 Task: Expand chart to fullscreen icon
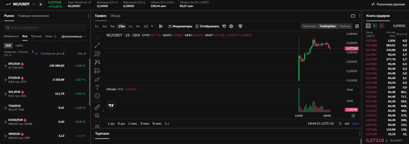pyautogui.click(x=357, y=26)
